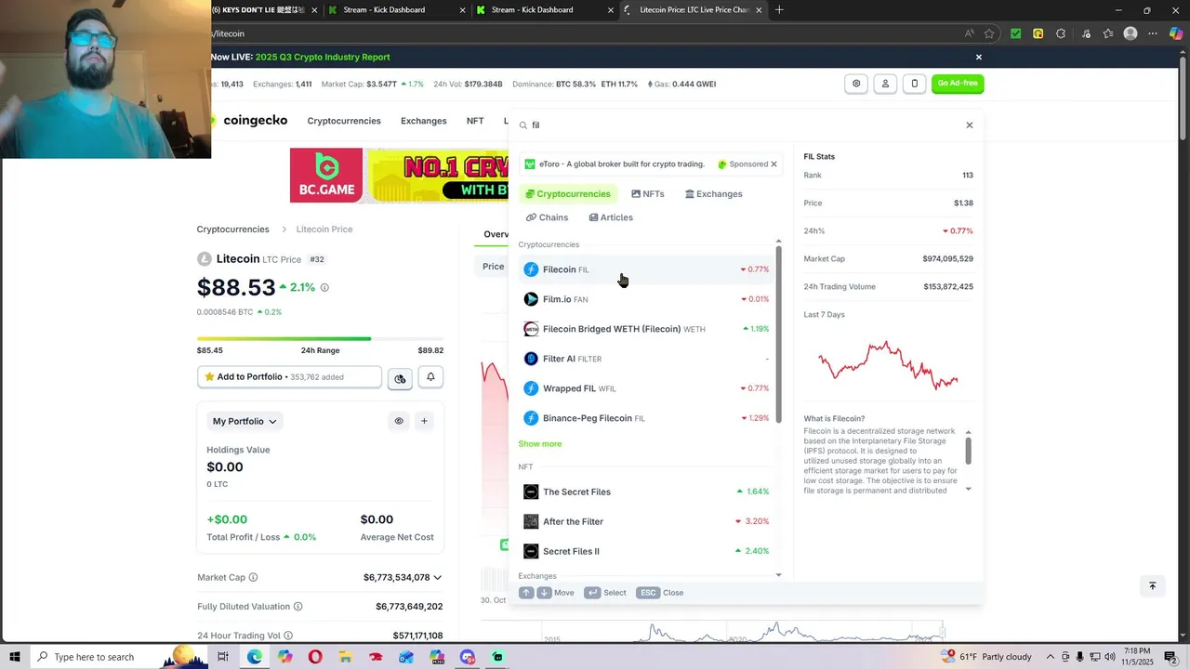Select Secret Files II NFT result

click(x=646, y=551)
